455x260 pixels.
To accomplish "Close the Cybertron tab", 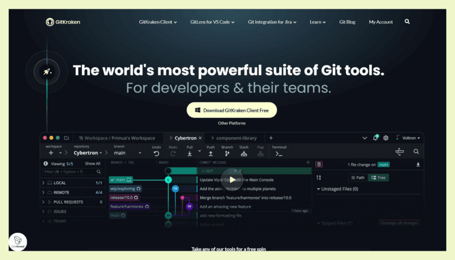I will click(x=200, y=138).
